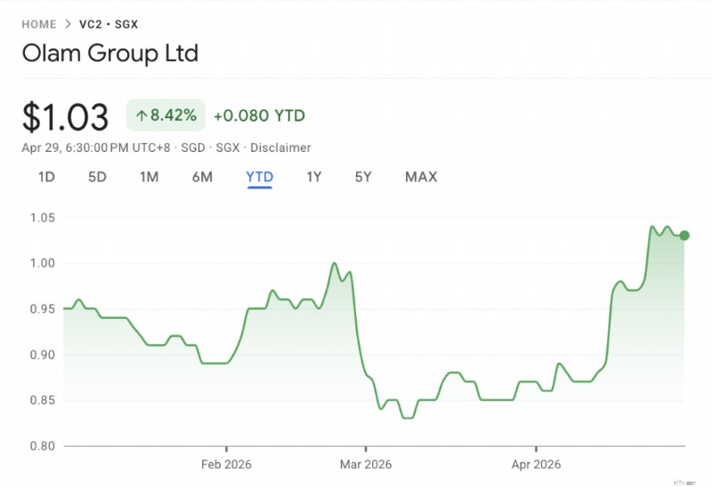Click the VC2 · SGX breadcrumb
712x487 pixels.
pos(109,24)
